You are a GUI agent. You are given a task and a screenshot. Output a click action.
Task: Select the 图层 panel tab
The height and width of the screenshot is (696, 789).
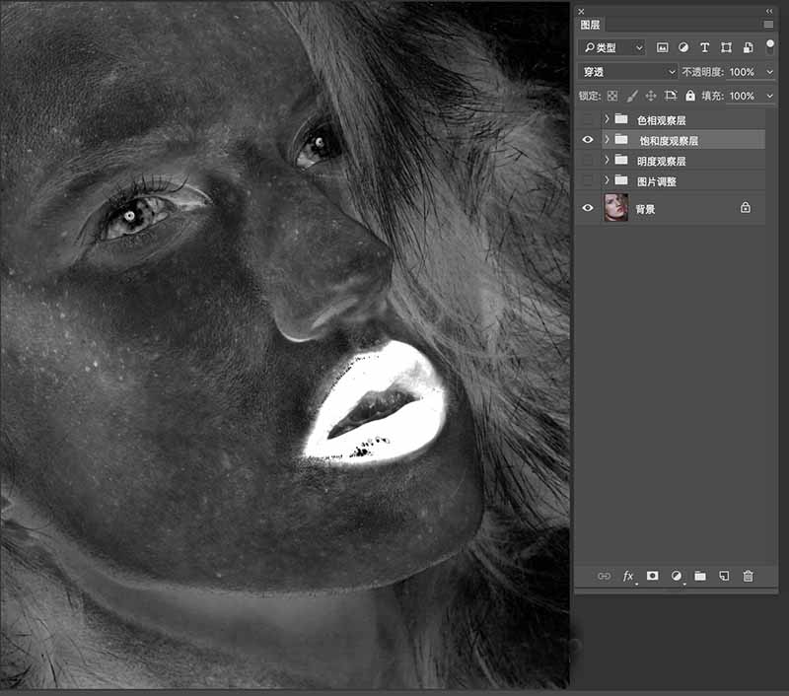[591, 25]
